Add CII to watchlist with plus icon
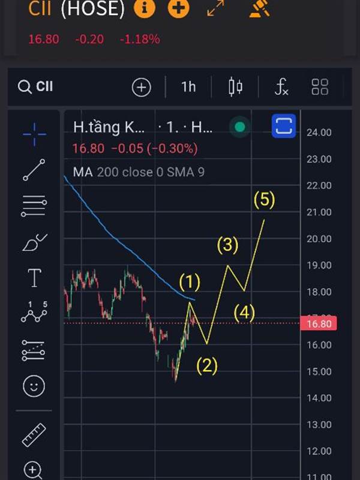Screen dimensions: 360x480 pos(178,8)
